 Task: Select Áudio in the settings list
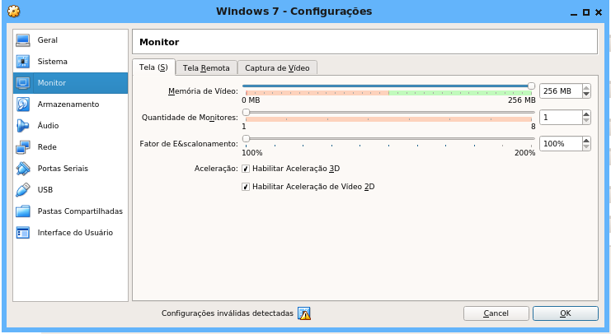pos(71,126)
